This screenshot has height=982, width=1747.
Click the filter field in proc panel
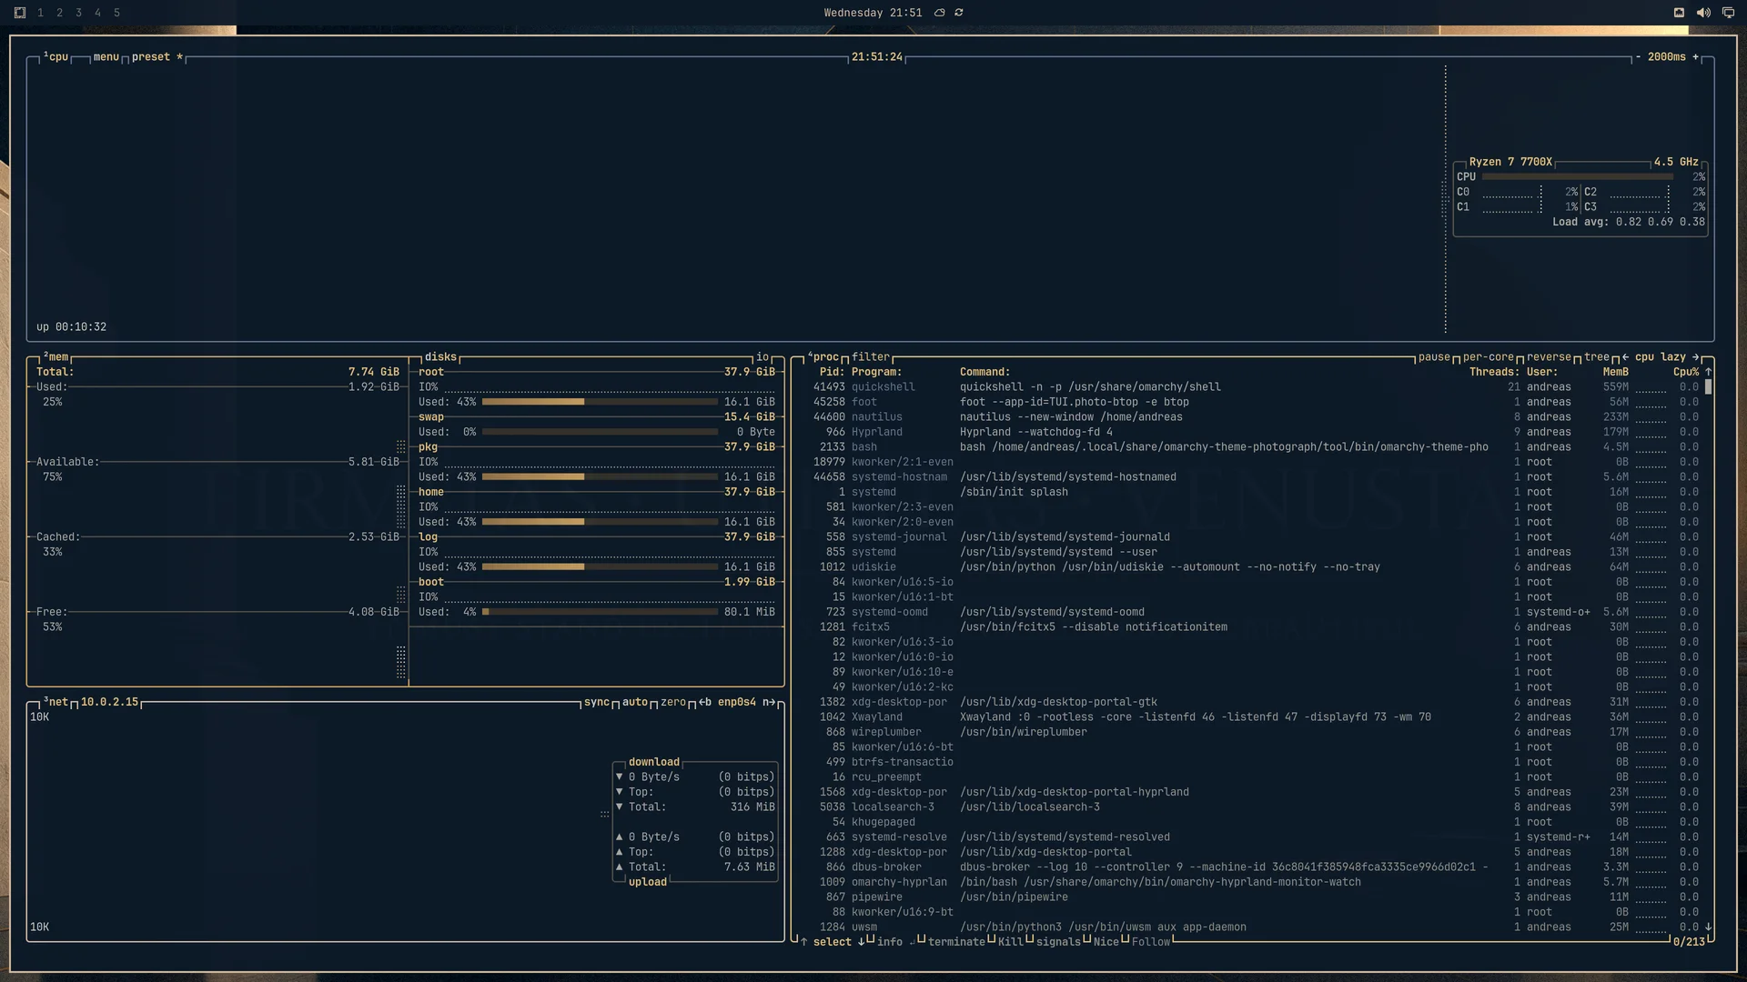(871, 357)
